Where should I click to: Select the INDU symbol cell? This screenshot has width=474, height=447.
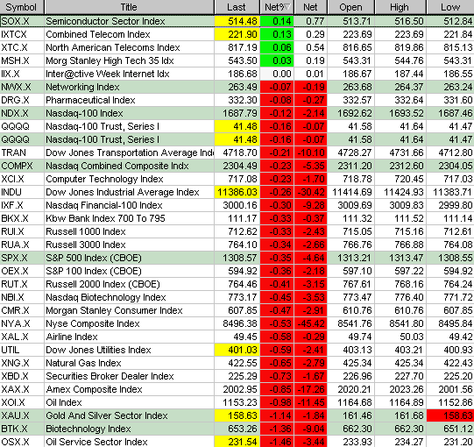[x=22, y=192]
